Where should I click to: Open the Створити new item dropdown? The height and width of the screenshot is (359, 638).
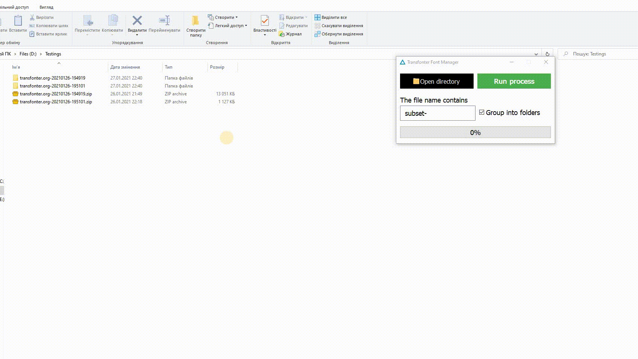point(223,17)
